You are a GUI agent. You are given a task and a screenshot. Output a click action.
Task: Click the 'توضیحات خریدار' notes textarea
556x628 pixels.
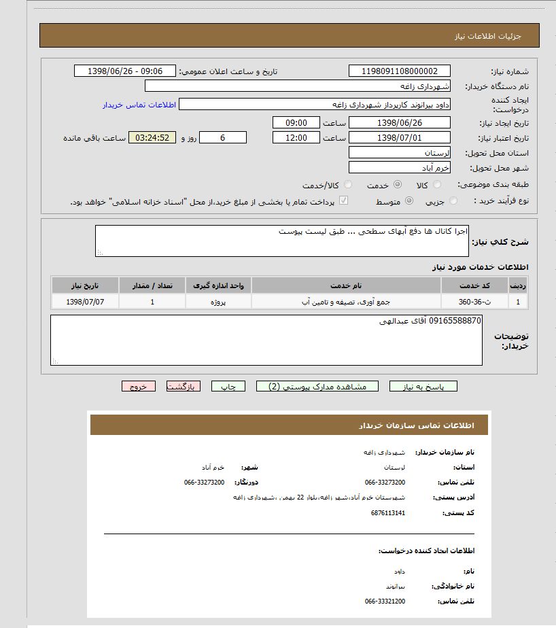[266, 340]
